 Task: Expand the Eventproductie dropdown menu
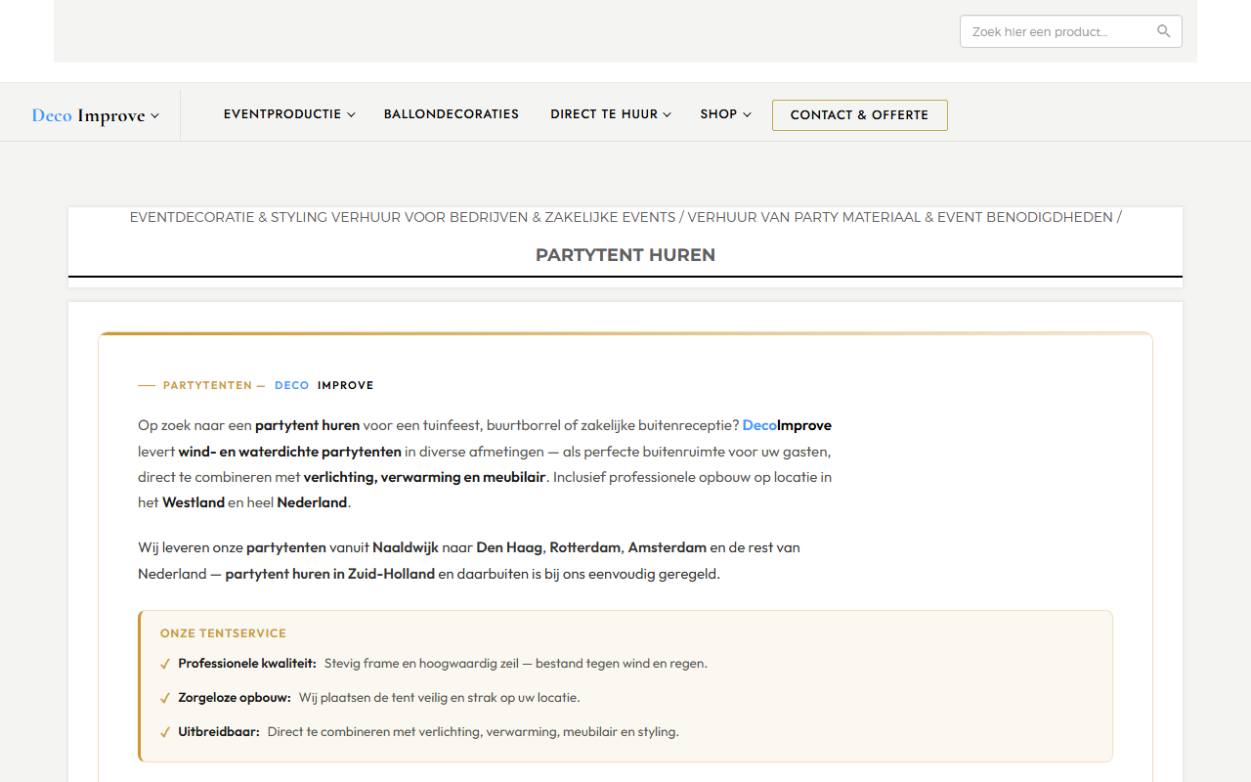coord(289,114)
